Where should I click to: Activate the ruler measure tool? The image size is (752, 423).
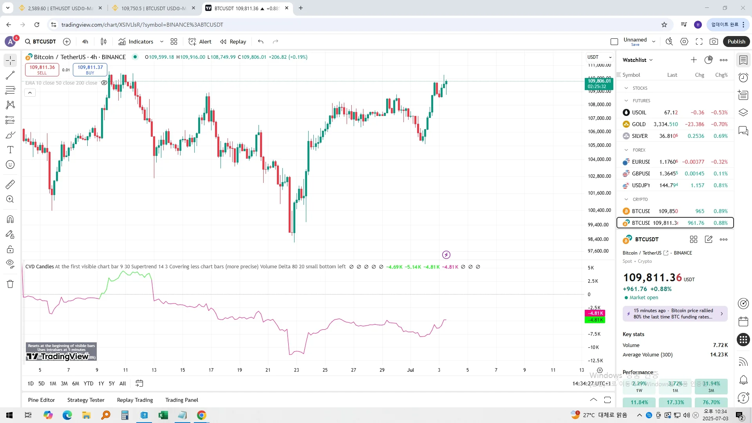coord(10,184)
